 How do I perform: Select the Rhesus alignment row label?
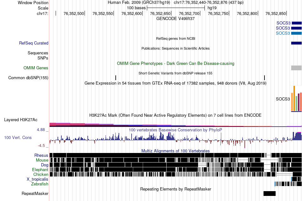click(41, 155)
